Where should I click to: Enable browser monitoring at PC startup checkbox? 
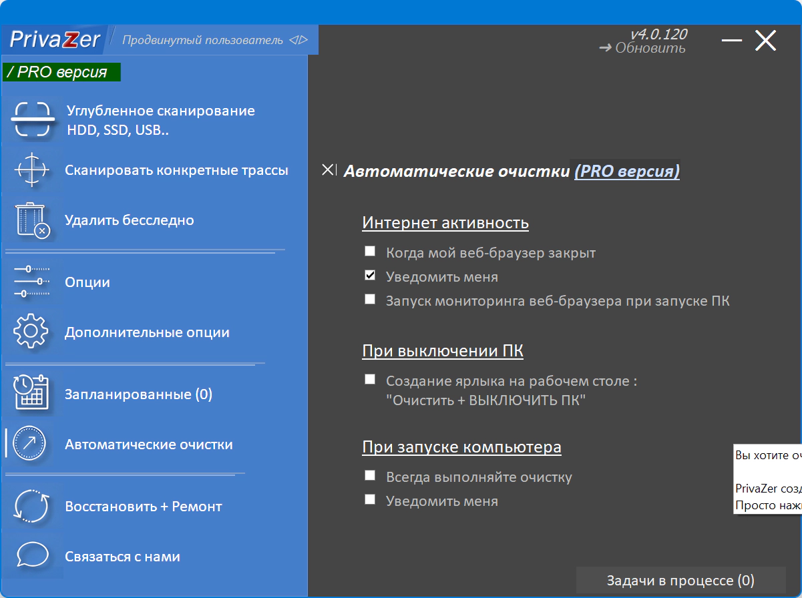370,300
